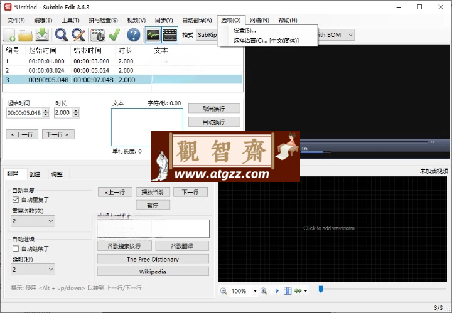Image resolution: width=452 pixels, height=313 pixels.
Task: Increase the 时长 value with the up spinner
Action: coord(76,110)
